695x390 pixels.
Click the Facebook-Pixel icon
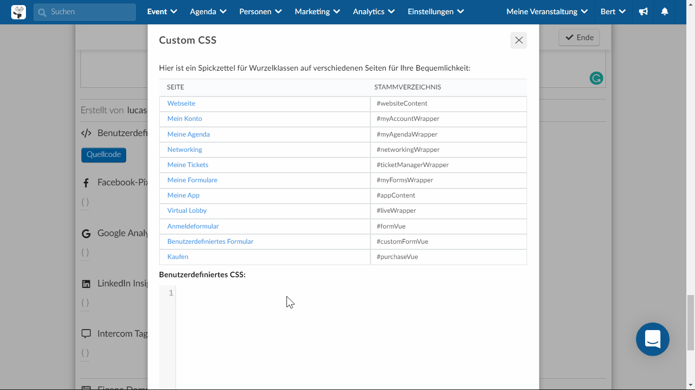click(x=86, y=183)
